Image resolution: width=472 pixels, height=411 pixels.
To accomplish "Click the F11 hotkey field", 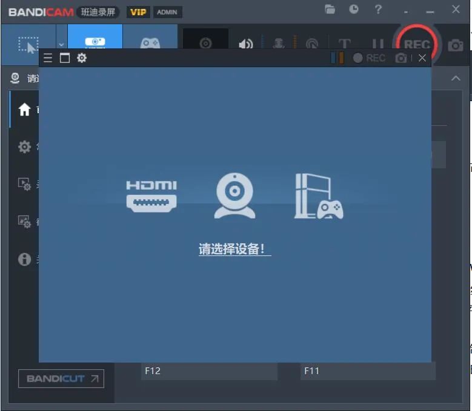I will click(368, 371).
